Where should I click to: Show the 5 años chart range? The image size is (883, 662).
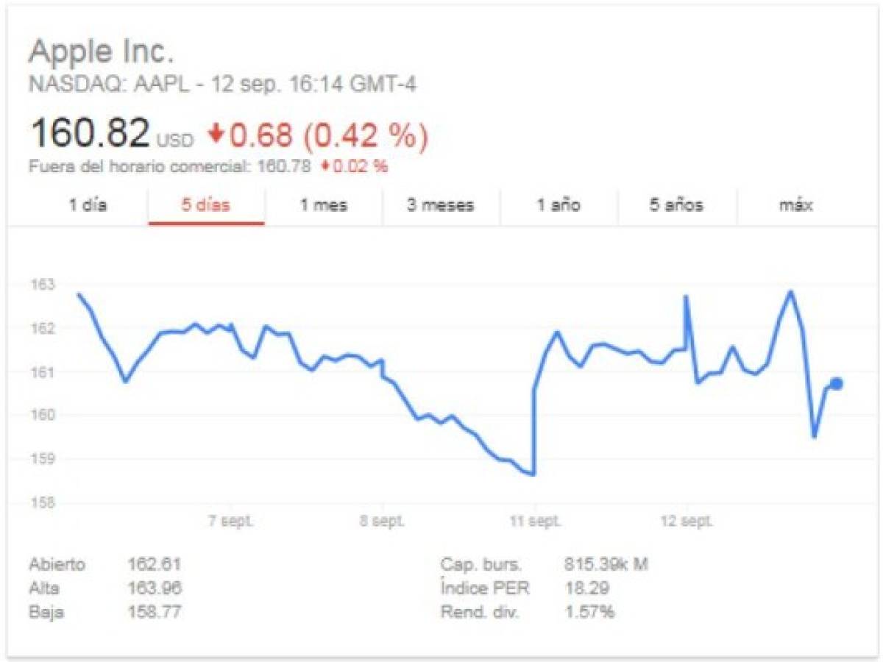click(x=676, y=205)
